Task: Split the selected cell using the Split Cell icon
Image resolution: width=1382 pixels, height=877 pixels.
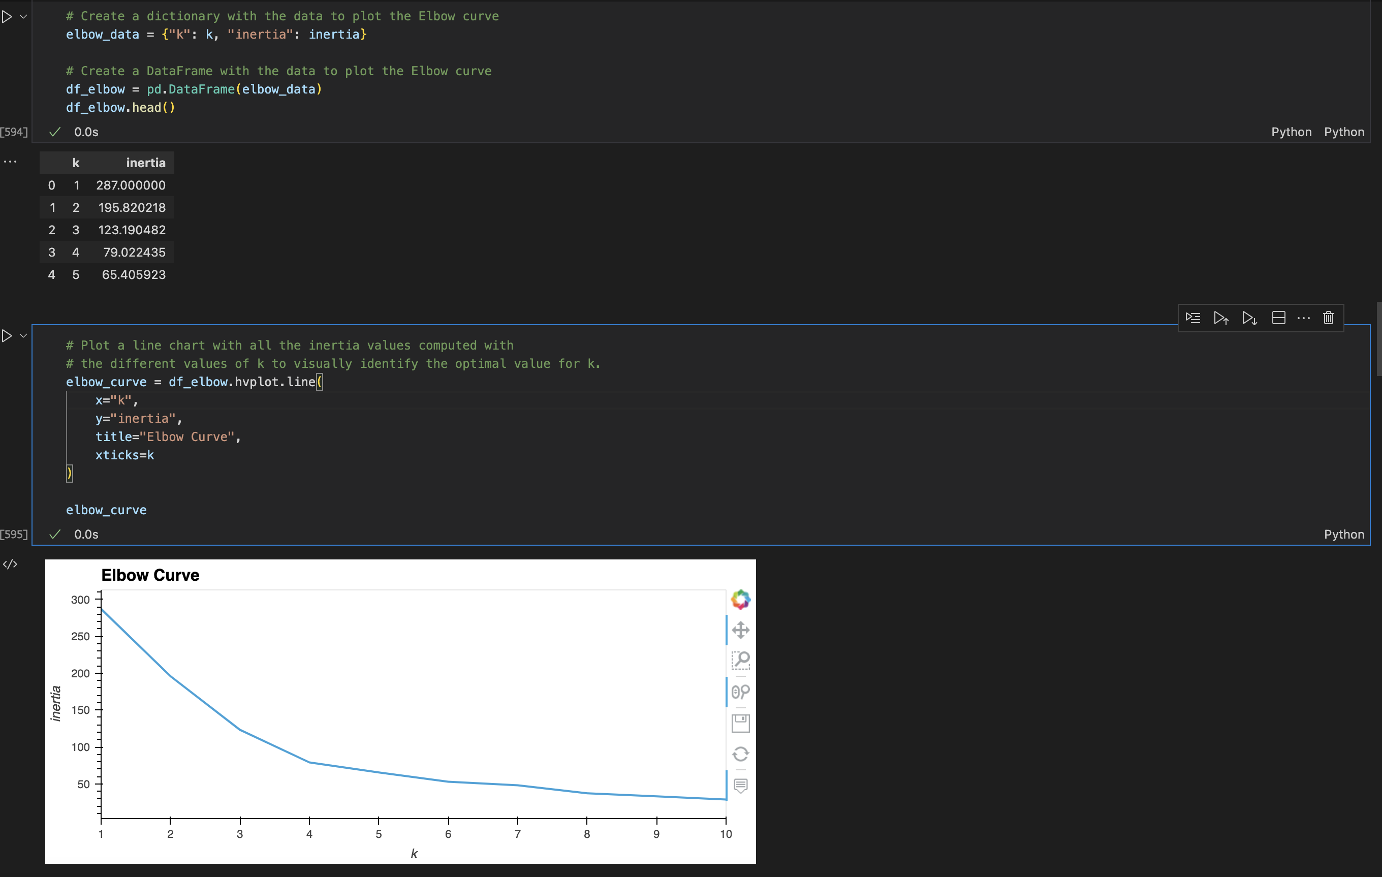Action: [1278, 318]
